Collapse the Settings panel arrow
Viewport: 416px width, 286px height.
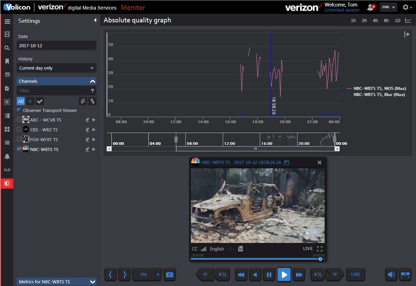[95, 21]
